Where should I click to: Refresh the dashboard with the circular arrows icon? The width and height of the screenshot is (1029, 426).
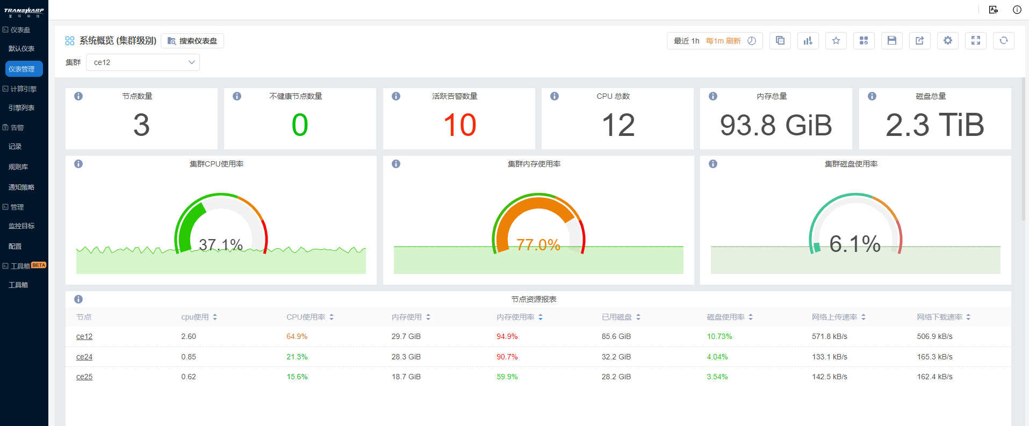click(x=1004, y=41)
